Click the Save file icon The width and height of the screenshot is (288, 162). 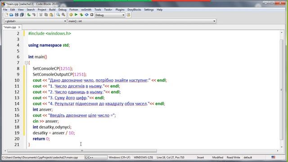coord(17,15)
